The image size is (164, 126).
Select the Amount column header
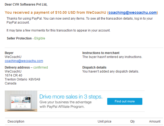(155, 121)
